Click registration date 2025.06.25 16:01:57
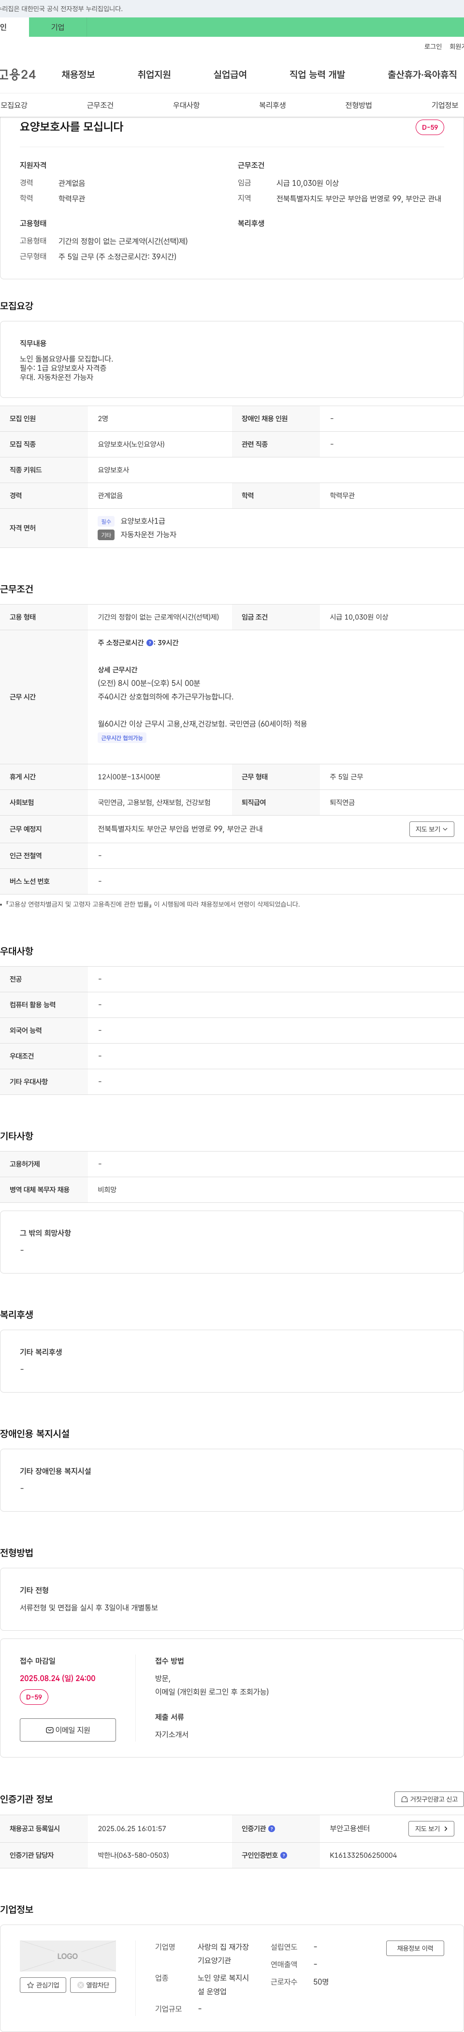This screenshot has height=2032, width=464. pyautogui.click(x=131, y=1829)
